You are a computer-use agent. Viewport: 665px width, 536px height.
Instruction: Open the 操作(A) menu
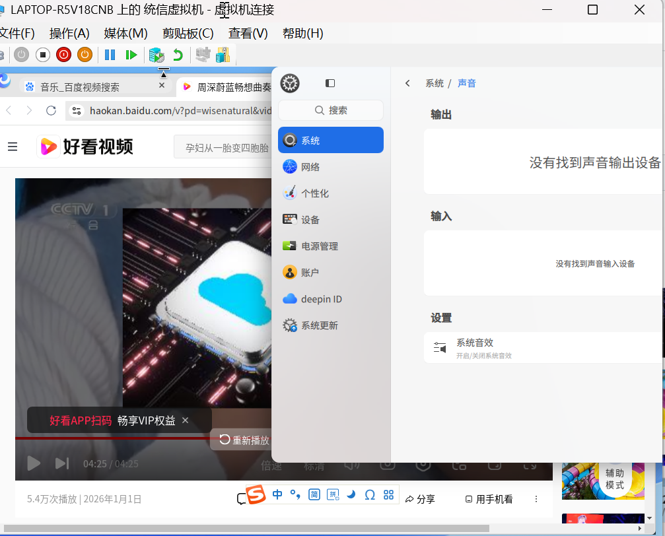(69, 33)
